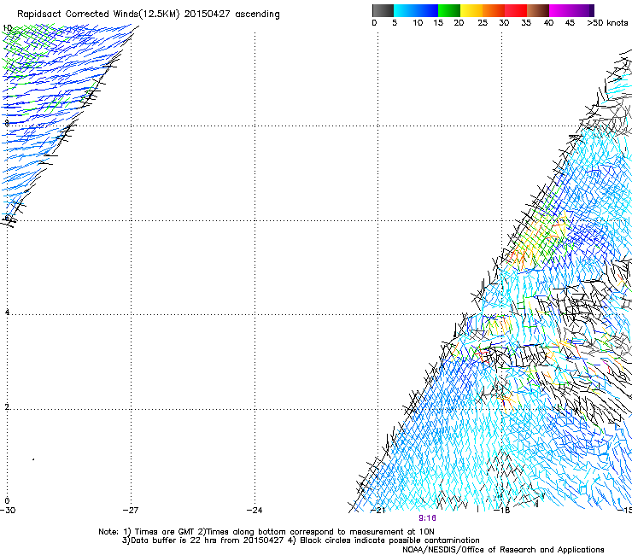Click the '20' legend scale label
632x555 pixels.
pos(459,23)
